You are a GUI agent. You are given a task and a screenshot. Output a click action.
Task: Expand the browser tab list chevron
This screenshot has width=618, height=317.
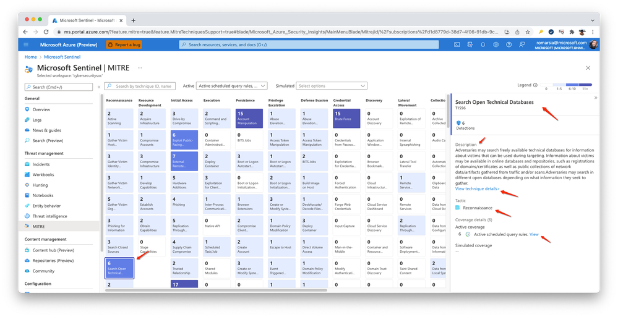tap(593, 20)
